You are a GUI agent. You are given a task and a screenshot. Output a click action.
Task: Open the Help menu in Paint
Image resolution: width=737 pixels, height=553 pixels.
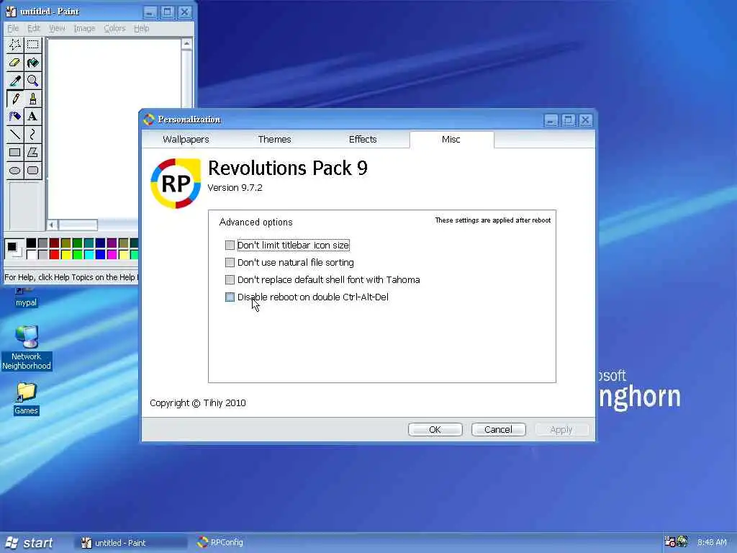click(142, 28)
